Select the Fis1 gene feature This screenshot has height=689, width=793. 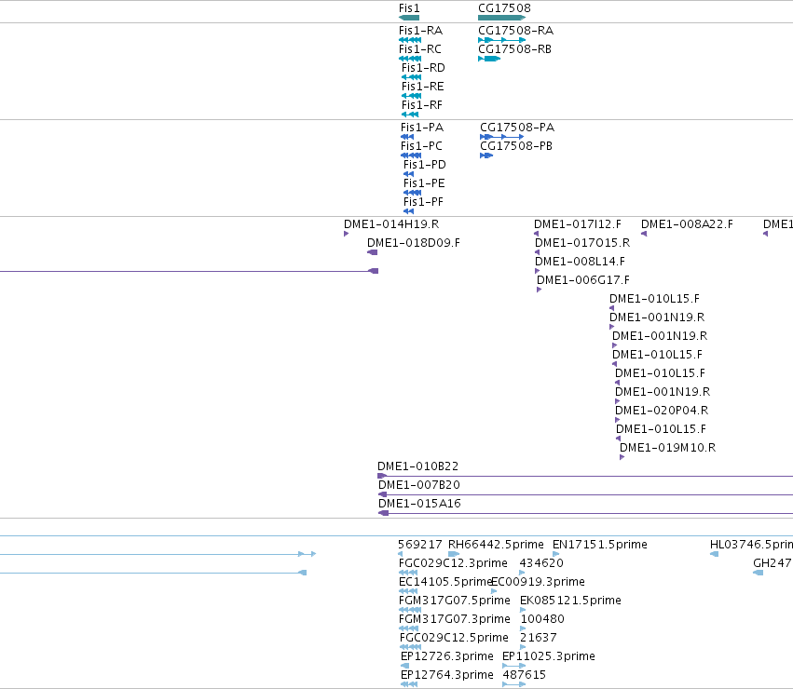[409, 18]
